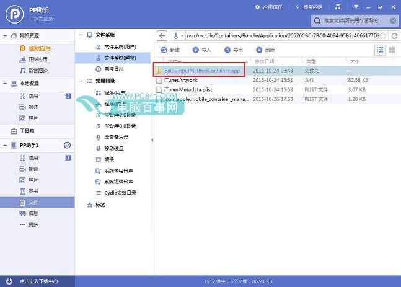This screenshot has width=401, height=287.
Task: Collapse the middle panel with small arrow
Action: click(152, 140)
